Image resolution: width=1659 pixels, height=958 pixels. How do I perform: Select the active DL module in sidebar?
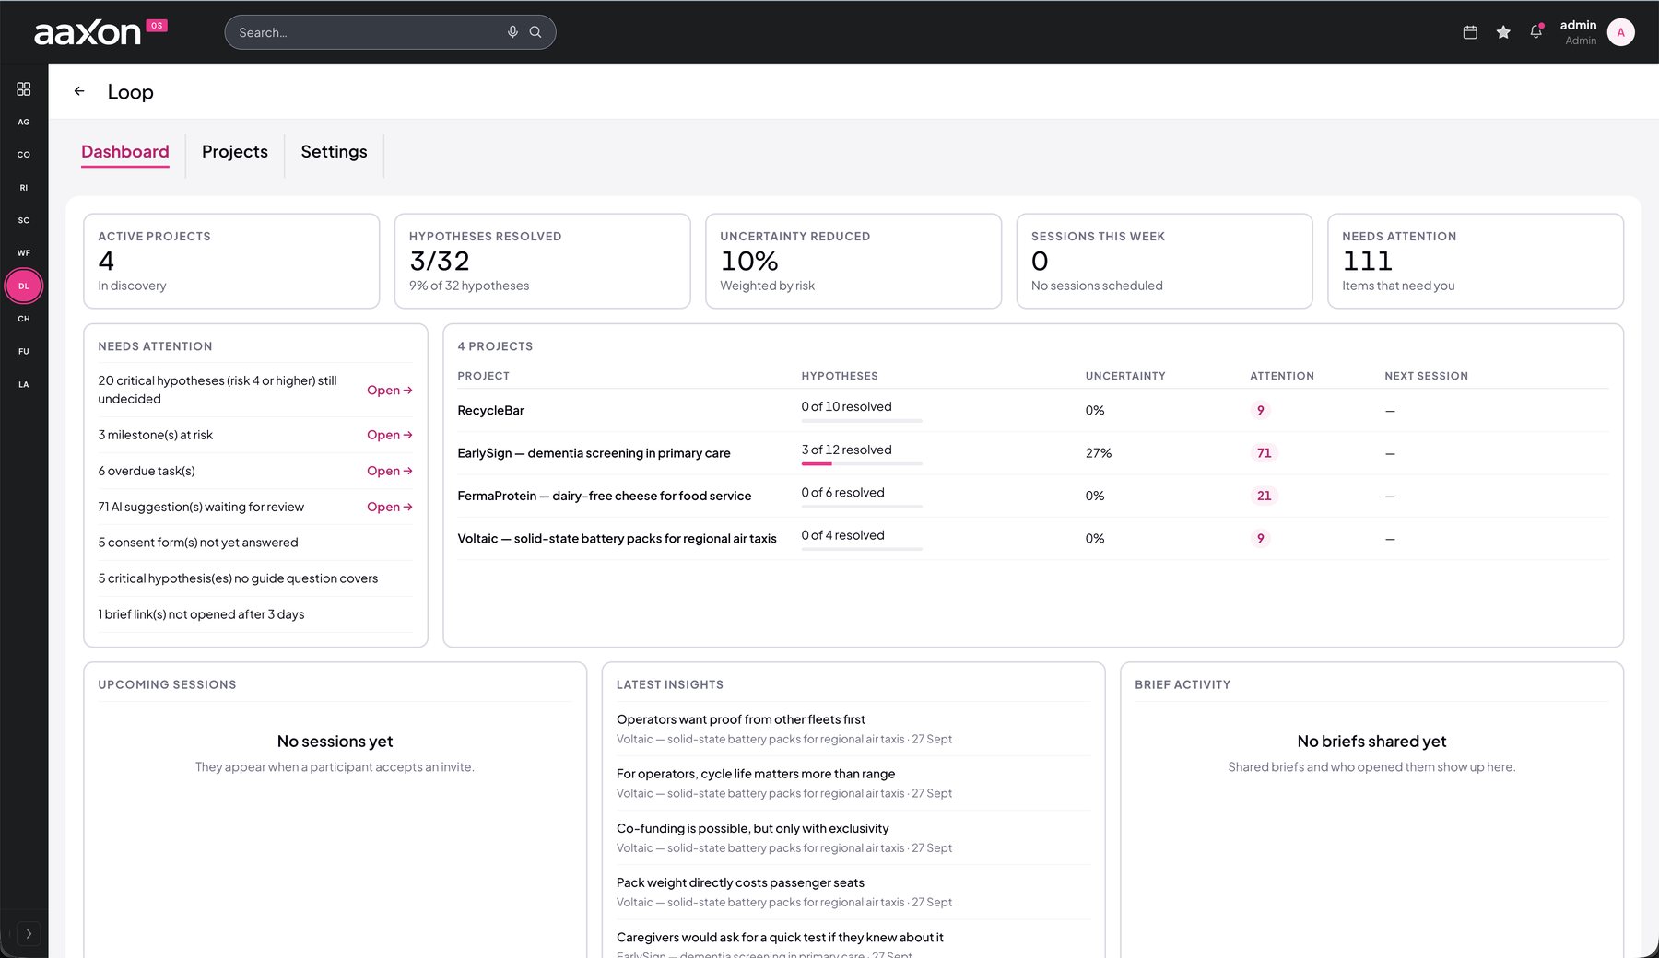point(24,286)
